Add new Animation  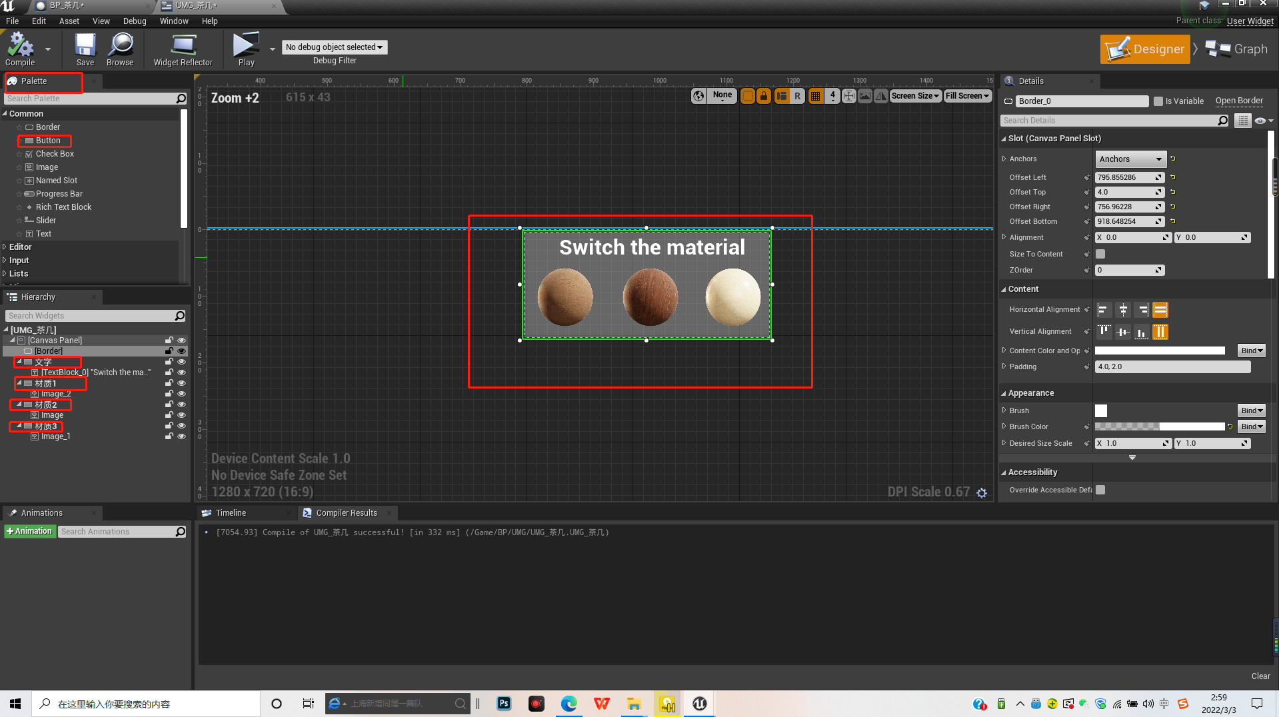point(29,532)
